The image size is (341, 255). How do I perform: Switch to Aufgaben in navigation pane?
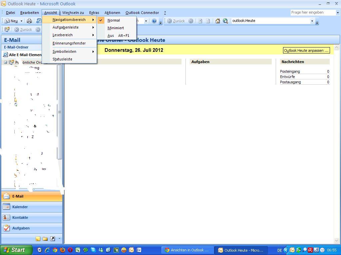pyautogui.click(x=32, y=228)
